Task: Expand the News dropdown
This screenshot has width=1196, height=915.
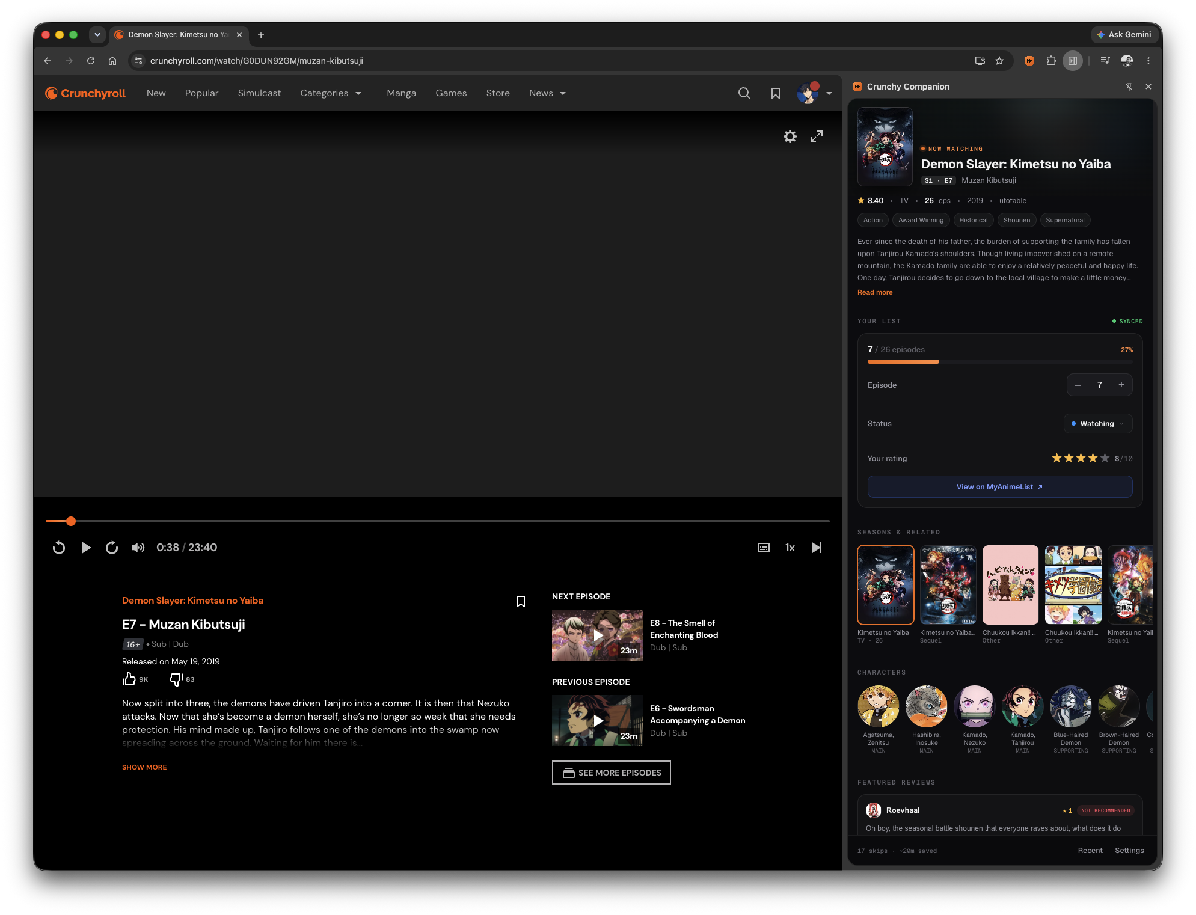Action: [x=547, y=93]
